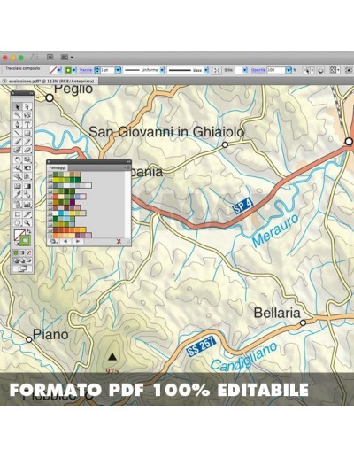Select the Magic Wand tool
354x458 pixels.
(x=18, y=114)
